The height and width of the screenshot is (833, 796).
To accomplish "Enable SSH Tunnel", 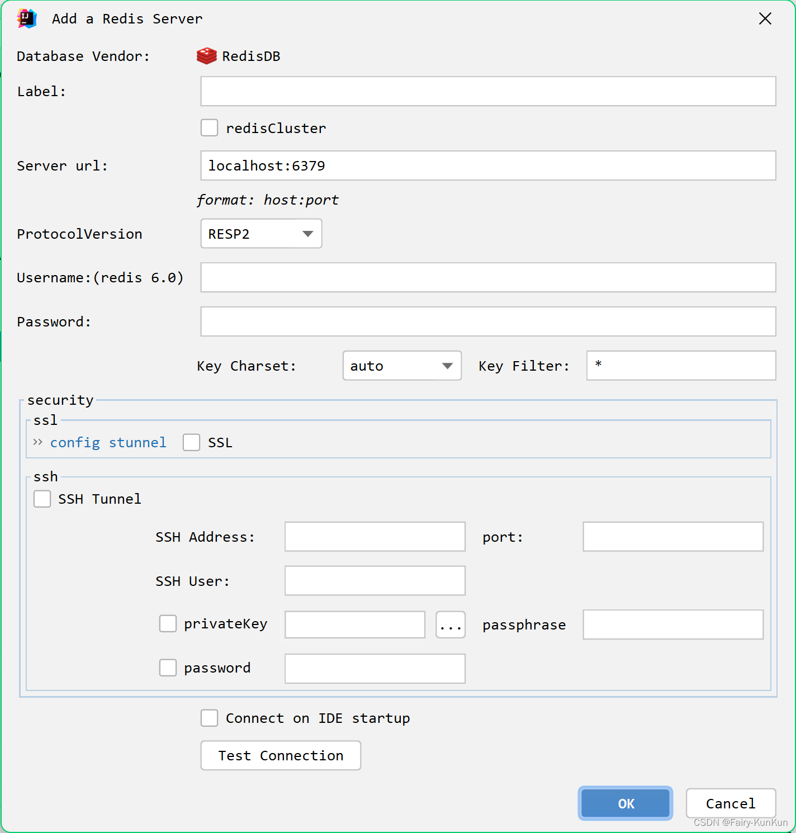I will click(x=42, y=499).
